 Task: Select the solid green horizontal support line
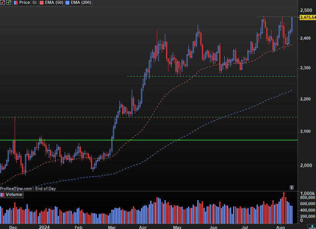[149, 140]
